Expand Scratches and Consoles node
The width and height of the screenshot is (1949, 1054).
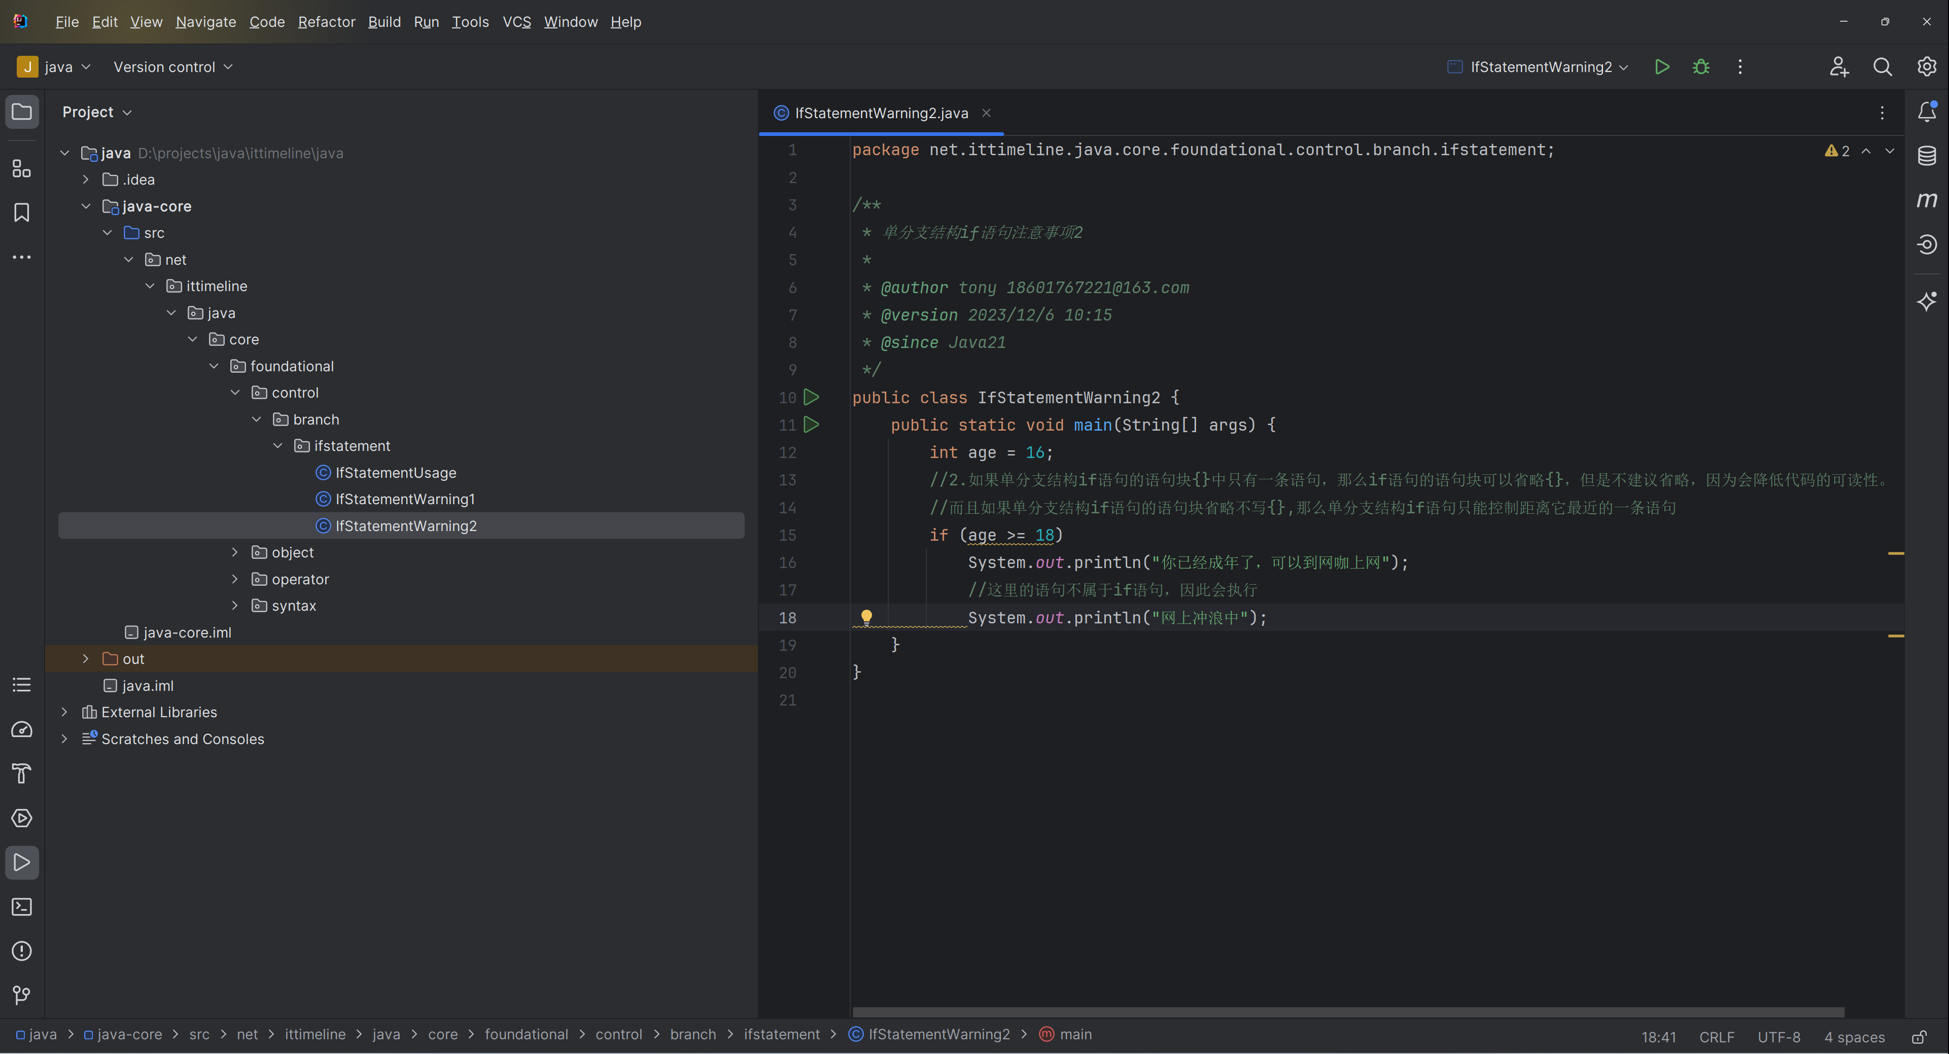point(64,739)
